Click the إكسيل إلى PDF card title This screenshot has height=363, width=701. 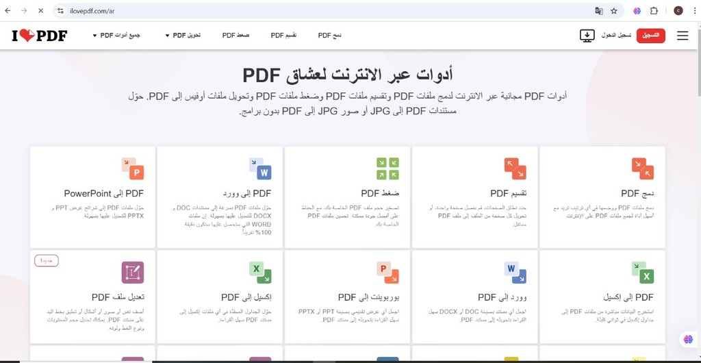click(x=246, y=297)
